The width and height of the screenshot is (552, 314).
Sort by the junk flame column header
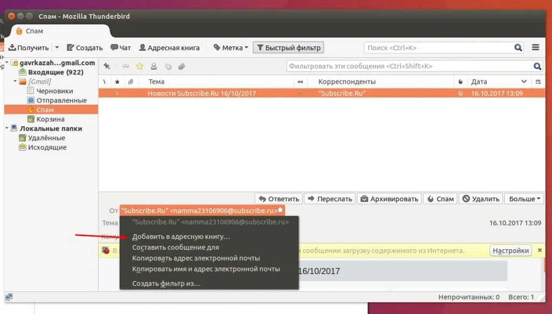tap(460, 82)
